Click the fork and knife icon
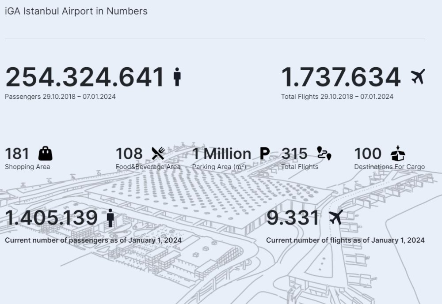The width and height of the screenshot is (442, 304). 158,154
